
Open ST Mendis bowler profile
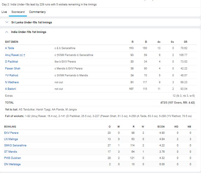[10, 152]
